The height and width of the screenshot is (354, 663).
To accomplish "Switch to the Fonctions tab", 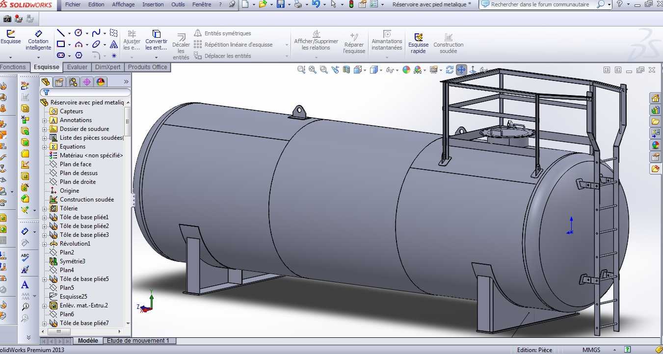I will (14, 67).
